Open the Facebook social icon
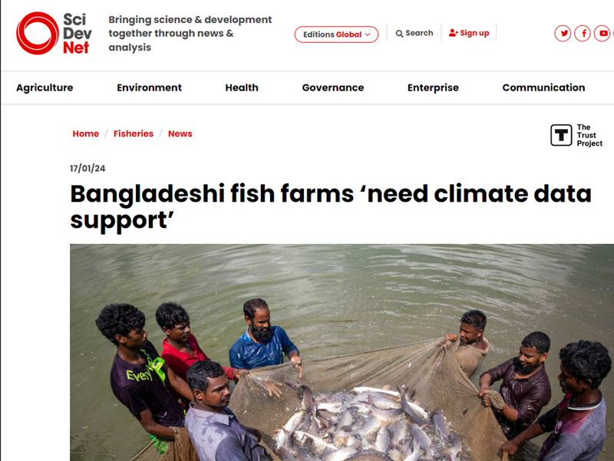The image size is (614, 461). click(583, 33)
